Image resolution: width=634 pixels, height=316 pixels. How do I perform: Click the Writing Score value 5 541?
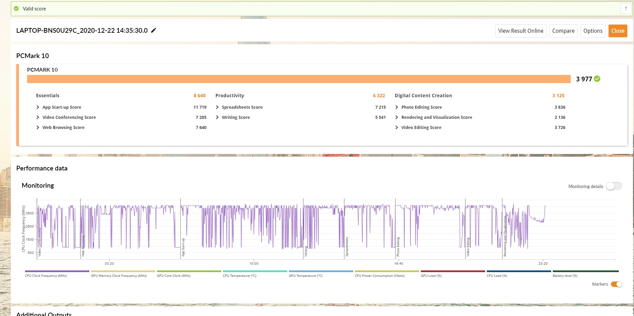coord(380,117)
